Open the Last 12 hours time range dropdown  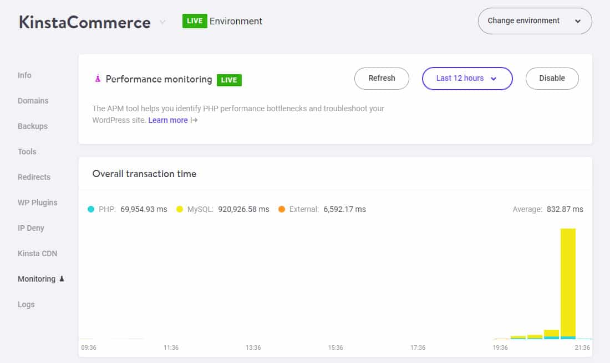(x=467, y=79)
